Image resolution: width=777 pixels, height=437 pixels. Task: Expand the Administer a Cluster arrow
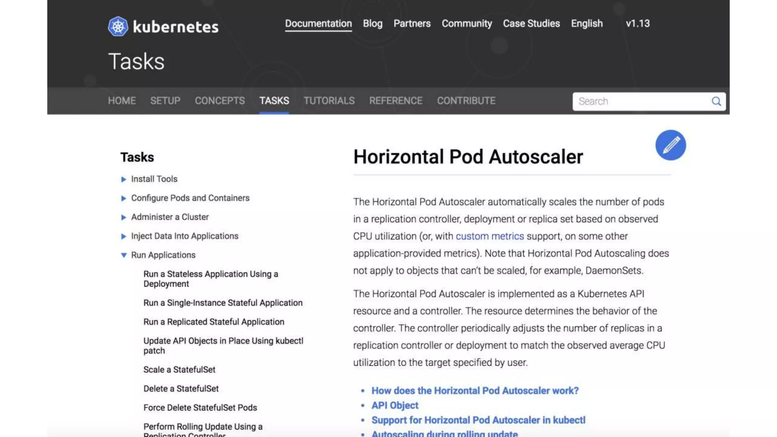tap(124, 217)
